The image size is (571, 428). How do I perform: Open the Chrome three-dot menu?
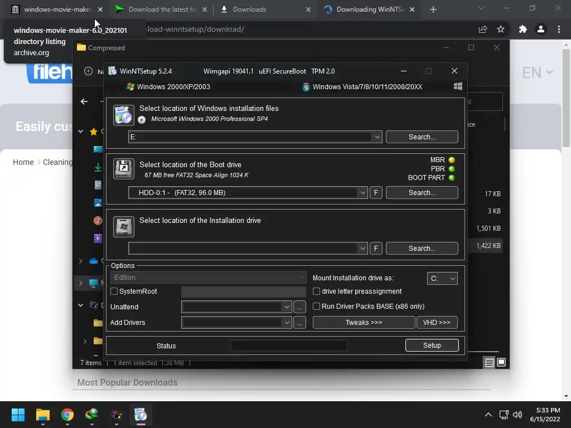(x=559, y=29)
